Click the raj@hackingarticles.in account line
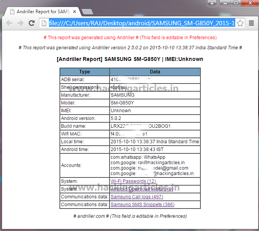 [x=148, y=163]
